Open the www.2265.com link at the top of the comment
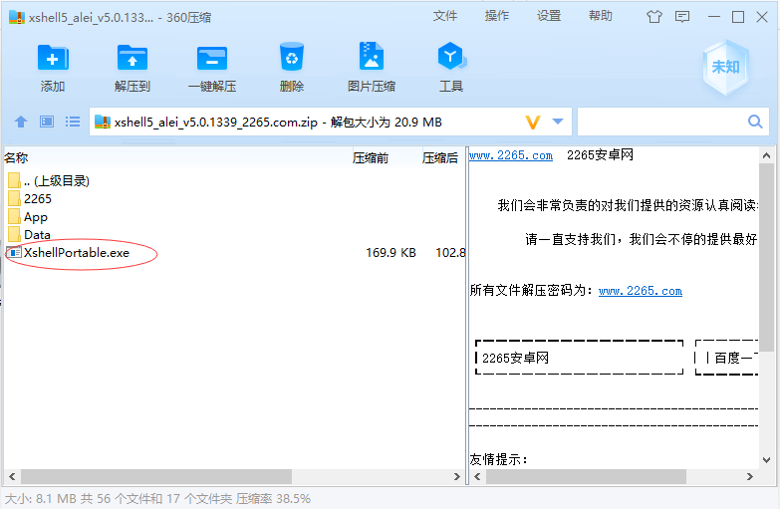The image size is (780, 509). [511, 155]
